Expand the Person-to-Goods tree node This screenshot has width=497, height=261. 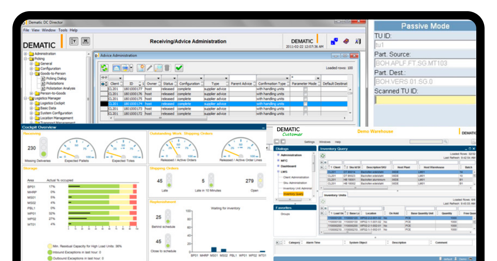click(x=31, y=93)
